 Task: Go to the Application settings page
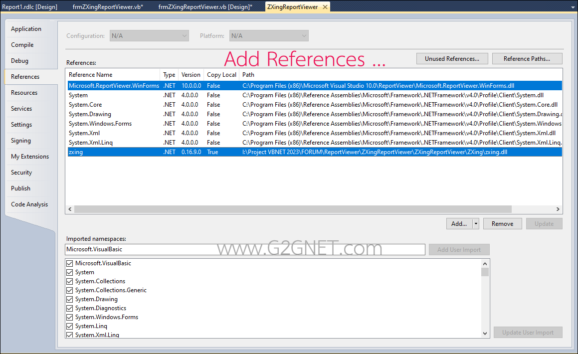point(26,29)
